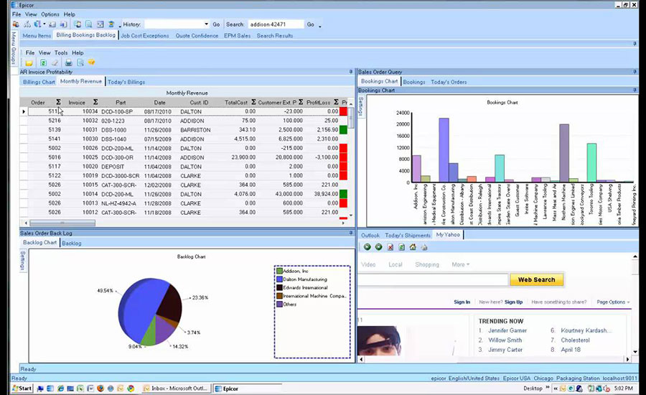
Task: Click main toolbar icon left of History label
Action: tap(111, 24)
